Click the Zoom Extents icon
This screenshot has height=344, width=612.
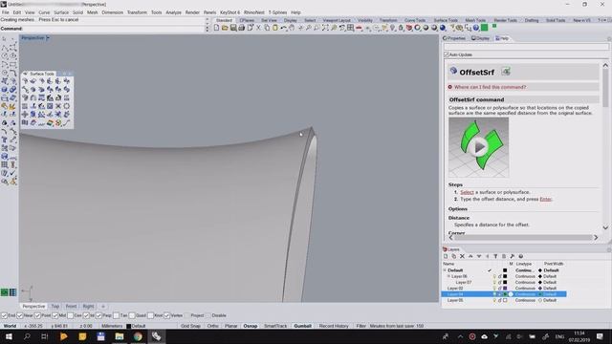(325, 28)
